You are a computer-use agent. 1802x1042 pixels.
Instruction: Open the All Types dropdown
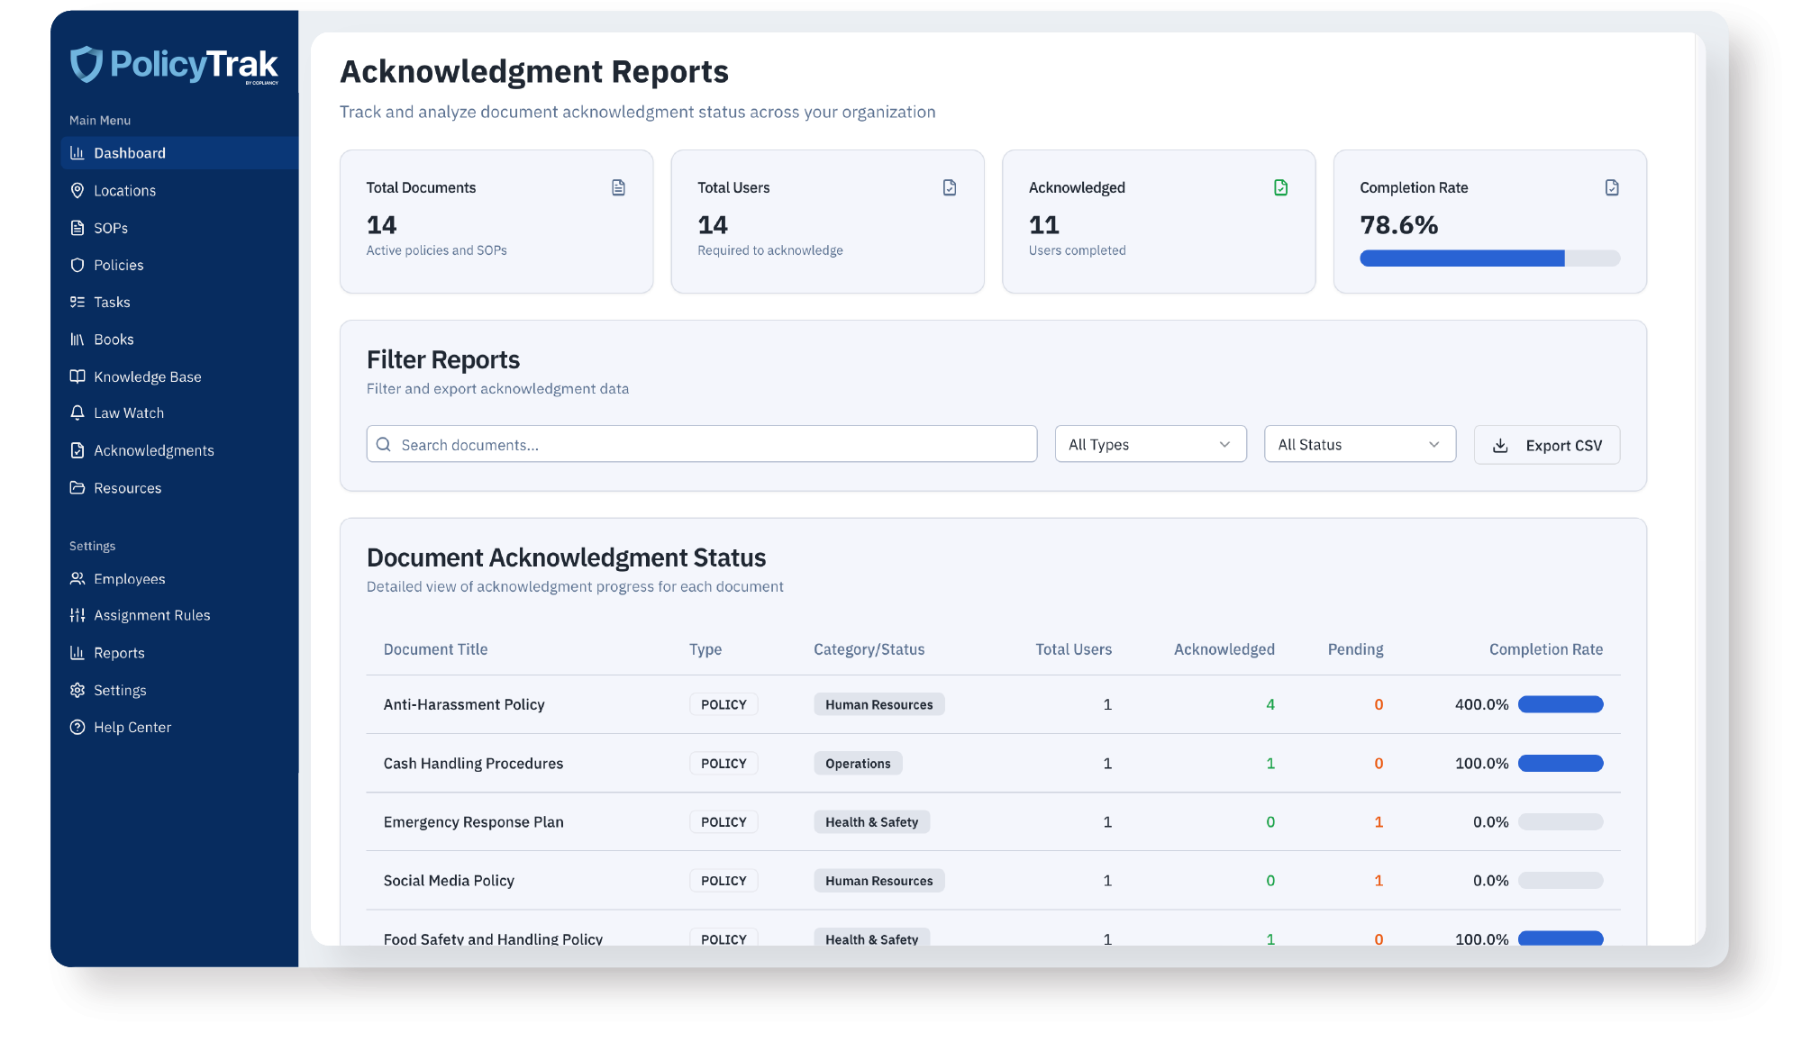[x=1151, y=444]
